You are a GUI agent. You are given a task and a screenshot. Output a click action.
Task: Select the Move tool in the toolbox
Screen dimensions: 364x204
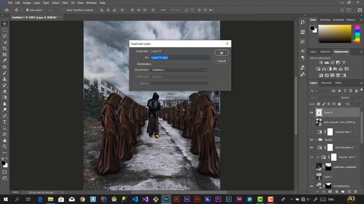coord(5,24)
